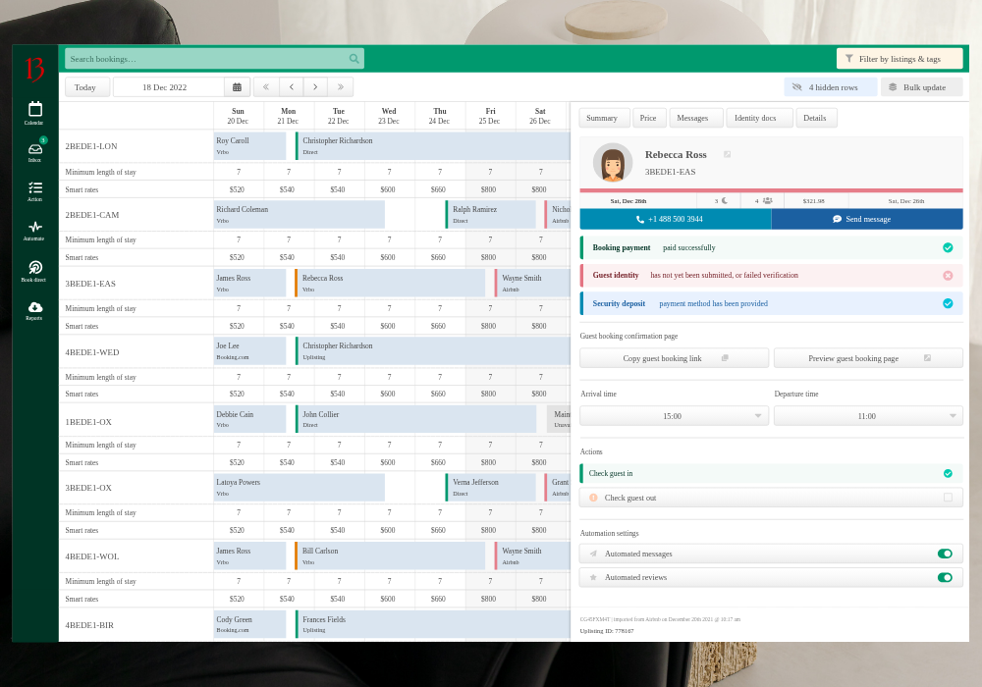This screenshot has height=687, width=982.
Task: Show the 4 hidden rows
Action: (831, 87)
